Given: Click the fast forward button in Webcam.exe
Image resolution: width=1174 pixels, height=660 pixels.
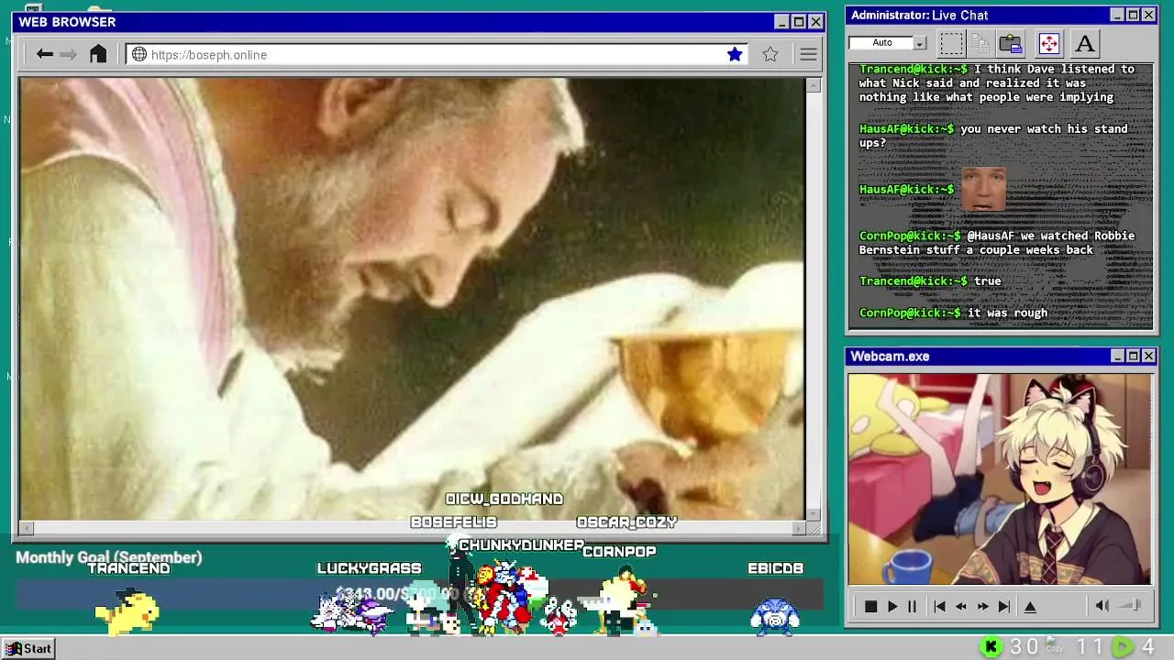Looking at the screenshot, I should click(x=982, y=606).
